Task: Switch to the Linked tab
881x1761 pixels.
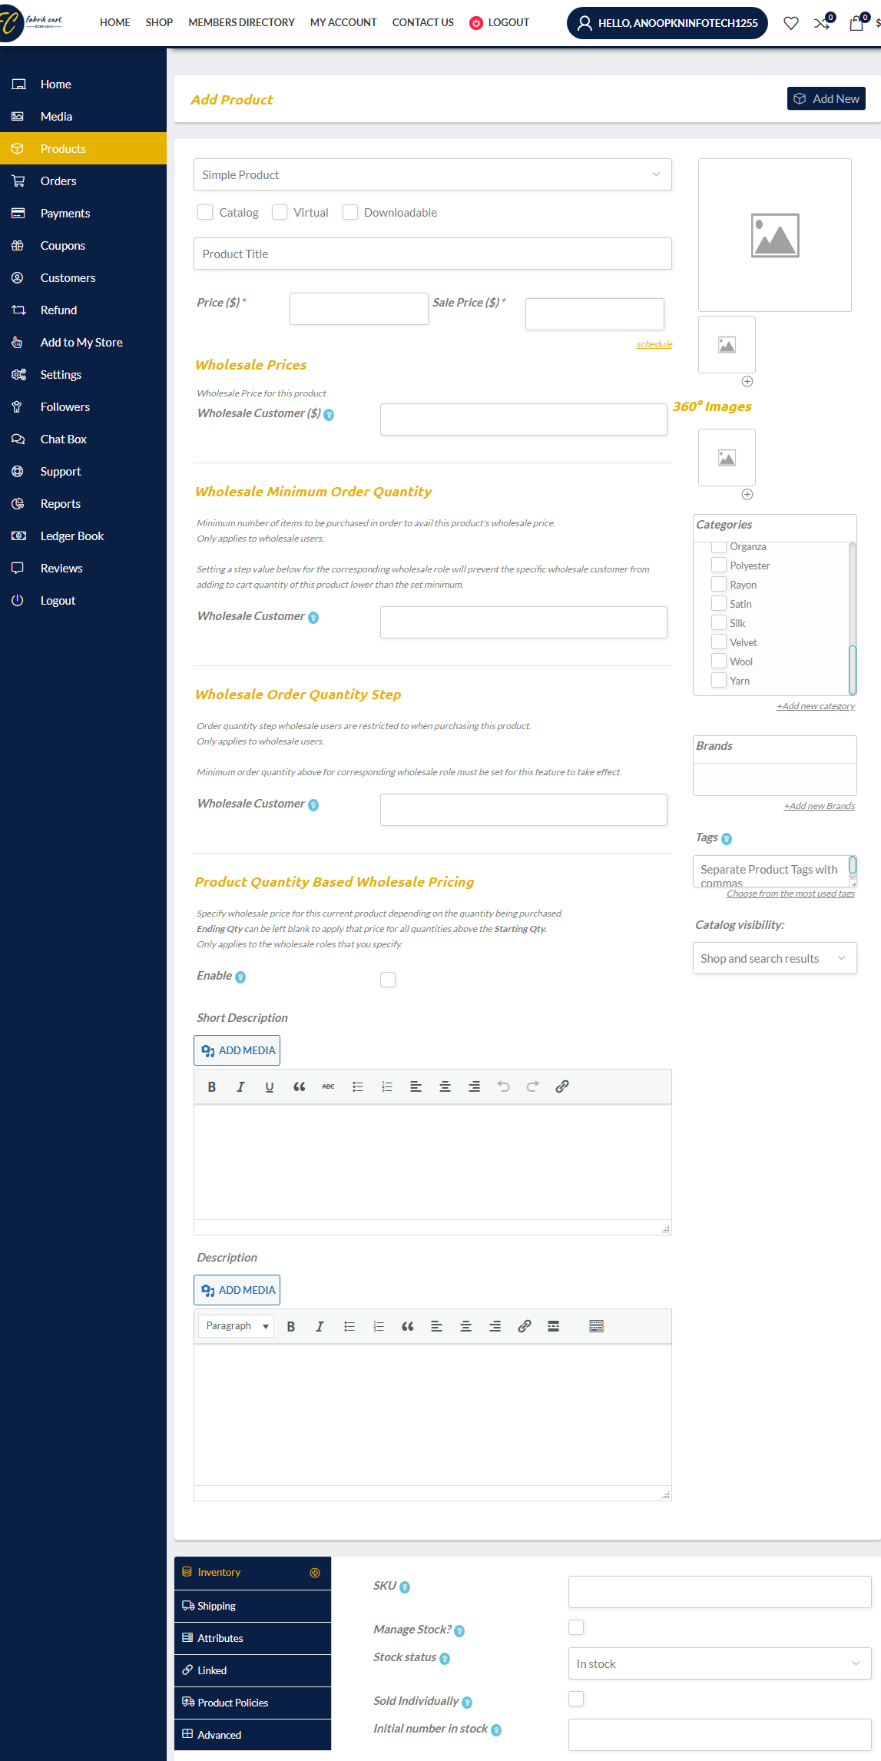Action: 253,1670
